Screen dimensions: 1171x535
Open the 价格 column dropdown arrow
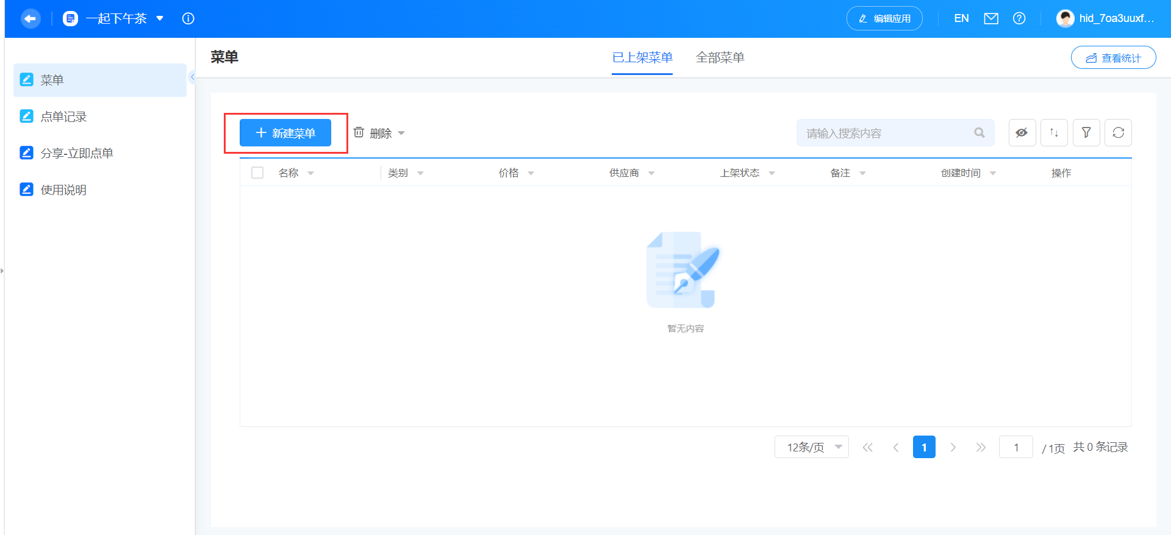tap(531, 173)
